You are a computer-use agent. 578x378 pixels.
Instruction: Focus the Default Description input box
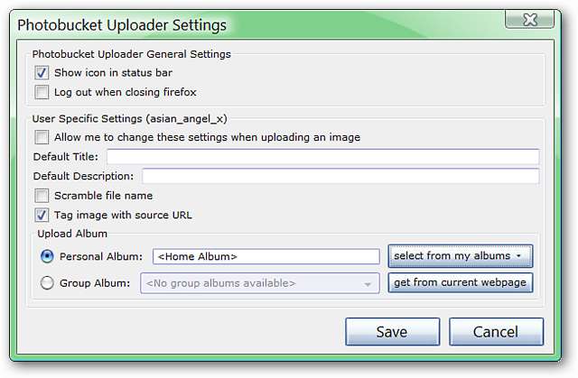(x=340, y=176)
